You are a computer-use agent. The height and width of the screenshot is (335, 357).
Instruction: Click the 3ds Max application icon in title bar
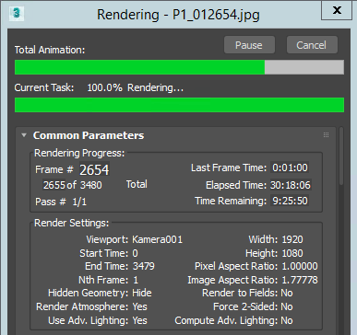[17, 14]
